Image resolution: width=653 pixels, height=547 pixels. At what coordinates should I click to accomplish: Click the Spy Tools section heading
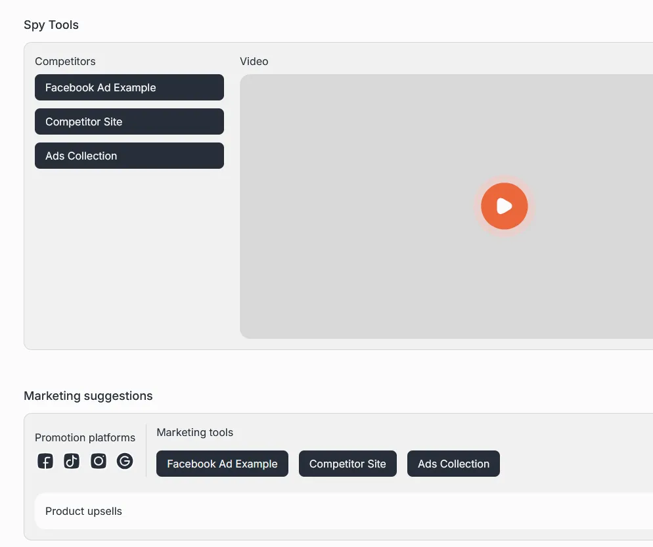pyautogui.click(x=51, y=25)
